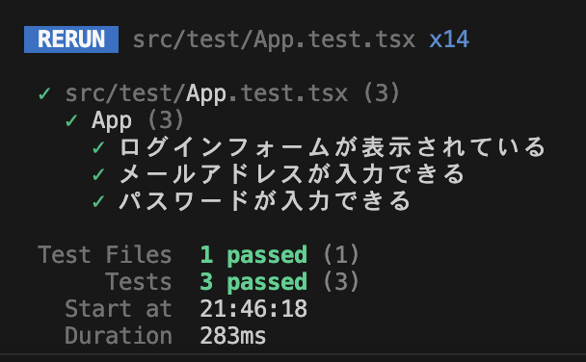Image resolution: width=586 pixels, height=362 pixels.
Task: Click the x14 rerun counter
Action: click(449, 39)
